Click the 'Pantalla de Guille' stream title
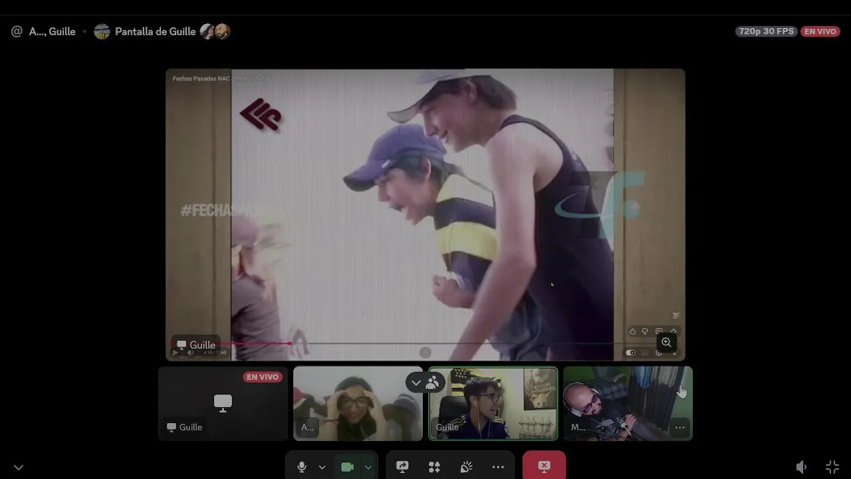This screenshot has height=479, width=851. pos(156,31)
